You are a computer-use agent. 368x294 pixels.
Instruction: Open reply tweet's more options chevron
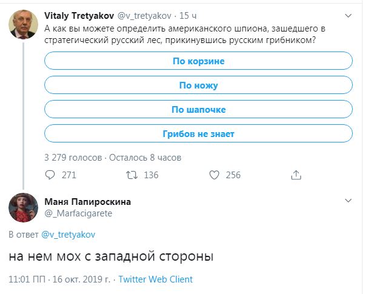coord(349,200)
